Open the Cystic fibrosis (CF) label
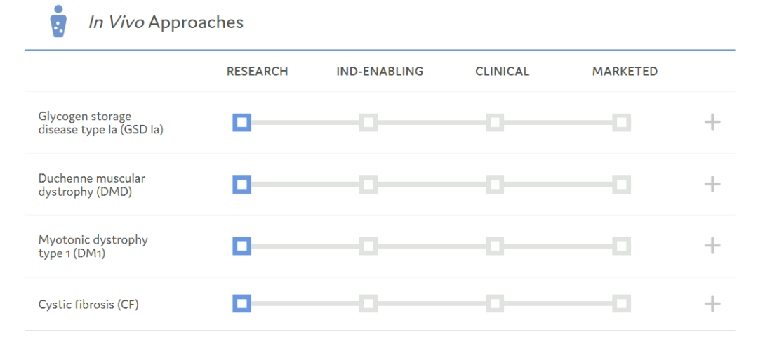 pos(88,305)
